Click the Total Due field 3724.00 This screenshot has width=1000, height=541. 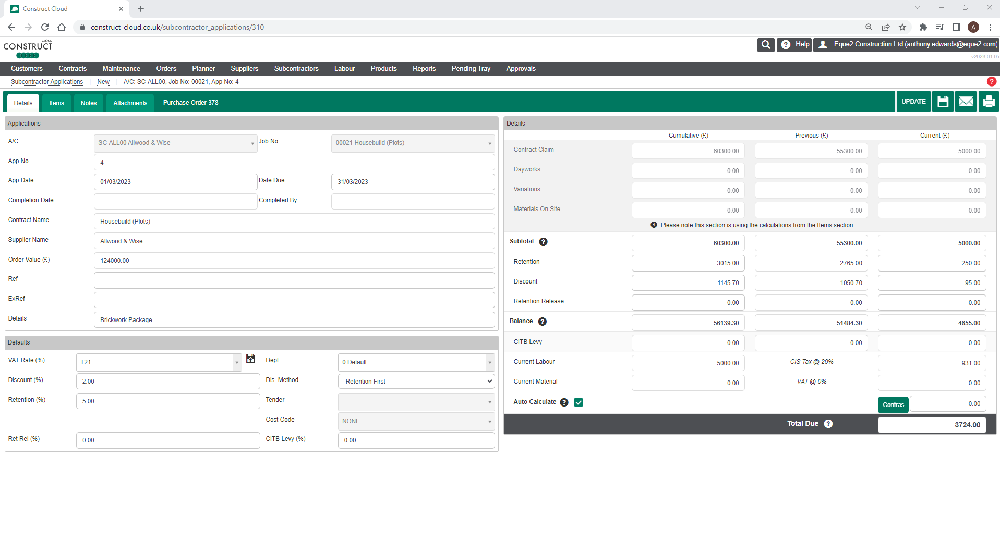pos(932,425)
